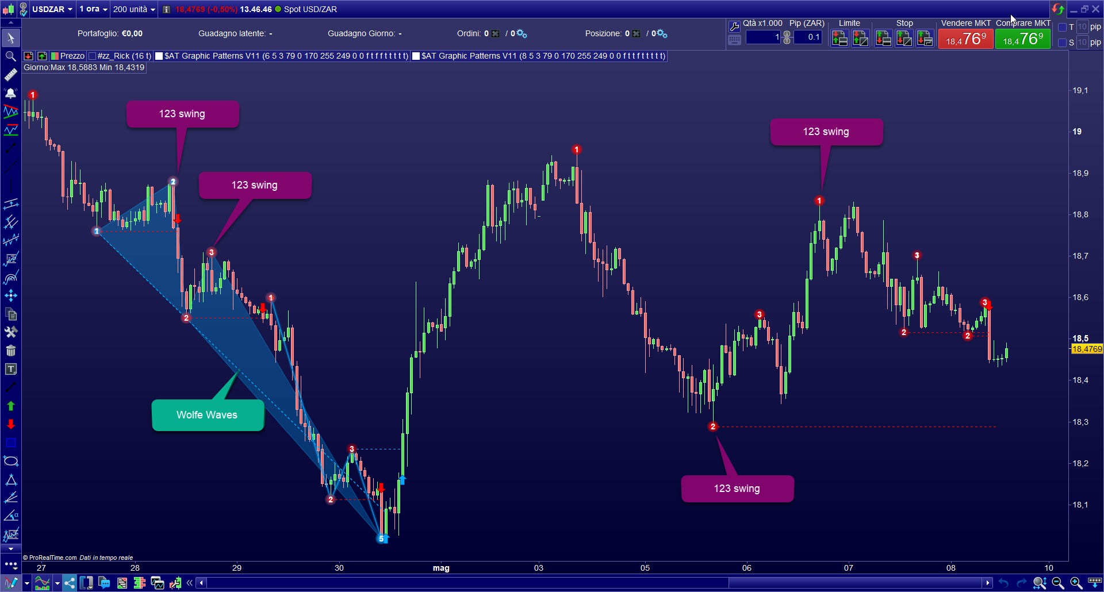Select the ellipse drawing tool
This screenshot has width=1104, height=592.
tap(10, 460)
